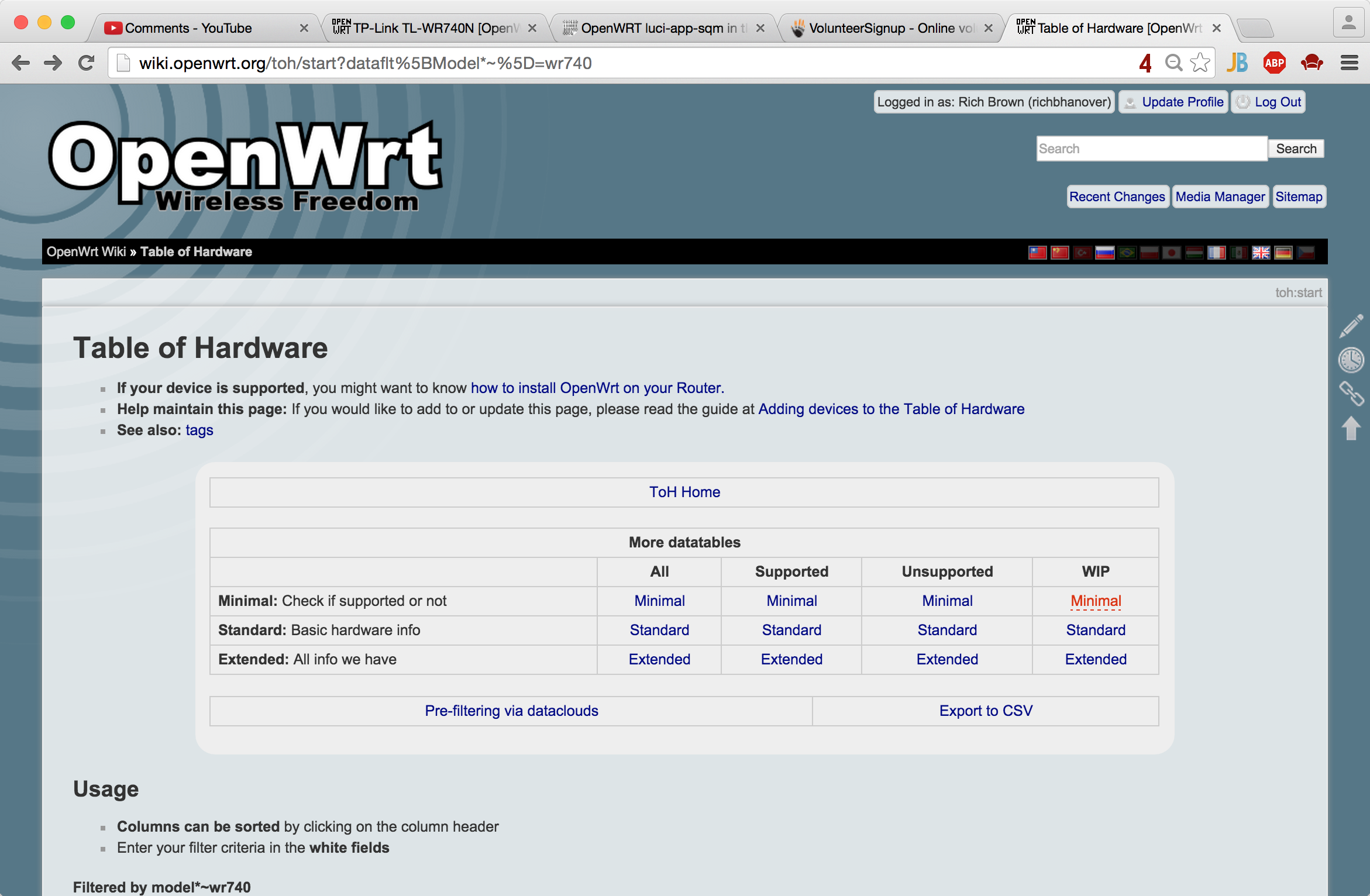The image size is (1370, 896).
Task: Click Log Out
Action: point(1268,102)
